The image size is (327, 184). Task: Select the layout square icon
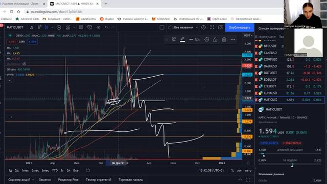(x=162, y=27)
